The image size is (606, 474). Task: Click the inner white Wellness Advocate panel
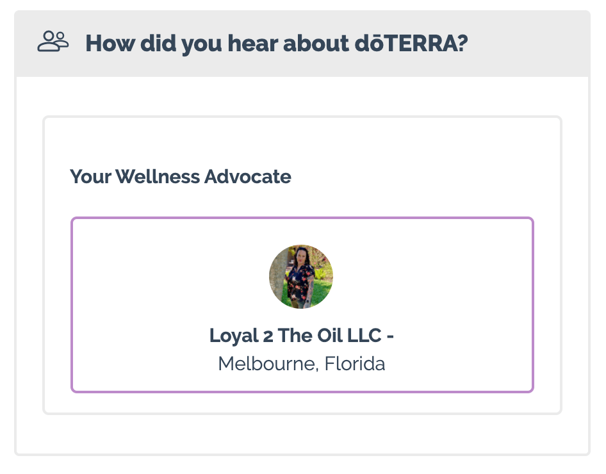302,265
